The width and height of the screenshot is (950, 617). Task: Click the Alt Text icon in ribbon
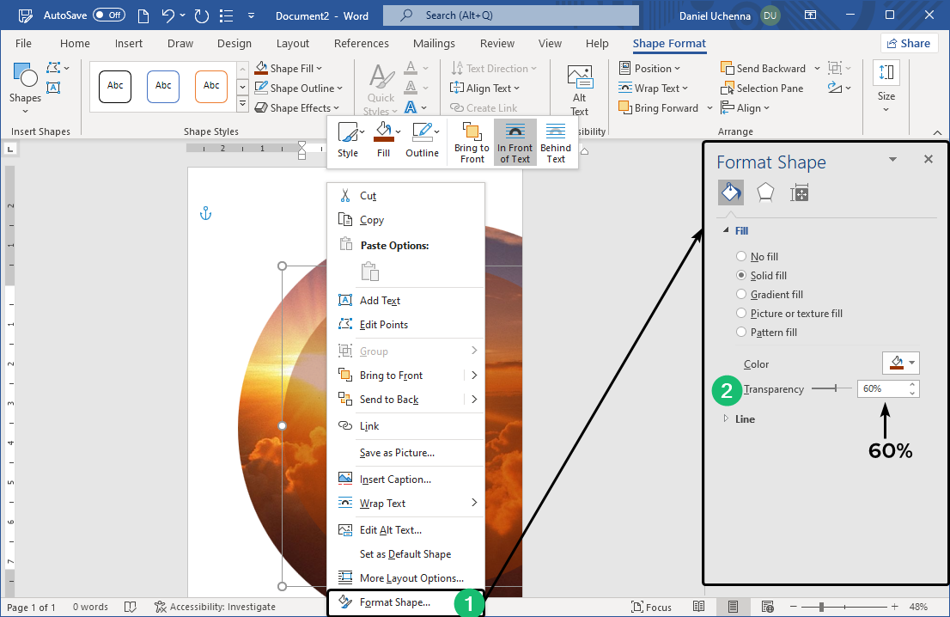580,78
